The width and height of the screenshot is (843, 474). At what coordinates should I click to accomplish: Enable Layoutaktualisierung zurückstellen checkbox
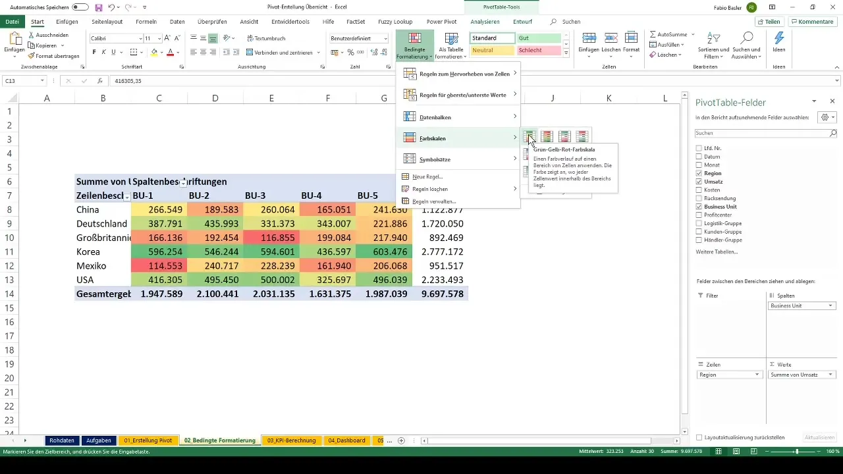699,437
